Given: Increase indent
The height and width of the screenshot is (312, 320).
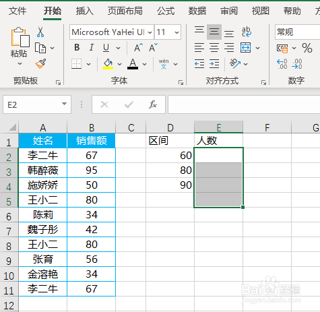Looking at the screenshot, I should tap(214, 64).
